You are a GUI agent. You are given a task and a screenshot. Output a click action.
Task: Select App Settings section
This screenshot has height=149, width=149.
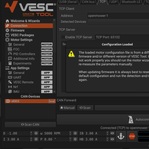pos(29,68)
